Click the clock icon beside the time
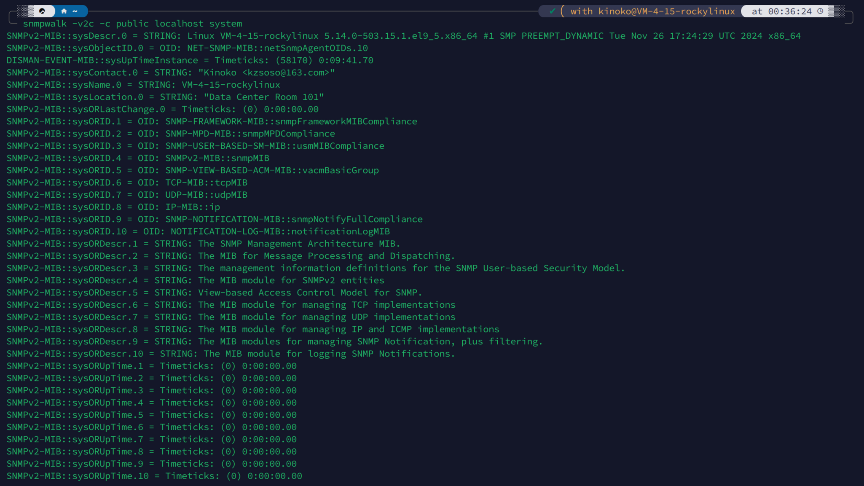This screenshot has height=486, width=864. coord(820,11)
